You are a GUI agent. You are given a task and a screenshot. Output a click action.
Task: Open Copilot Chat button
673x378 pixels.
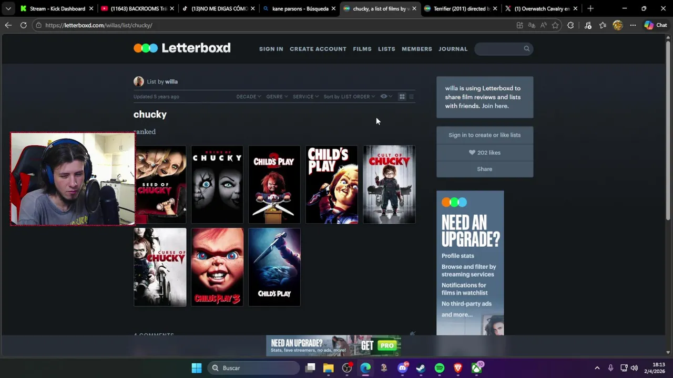click(656, 25)
